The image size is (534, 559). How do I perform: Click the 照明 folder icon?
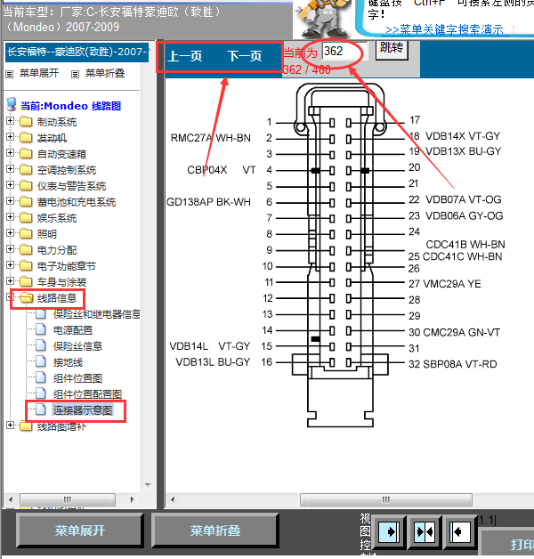[x=26, y=234]
